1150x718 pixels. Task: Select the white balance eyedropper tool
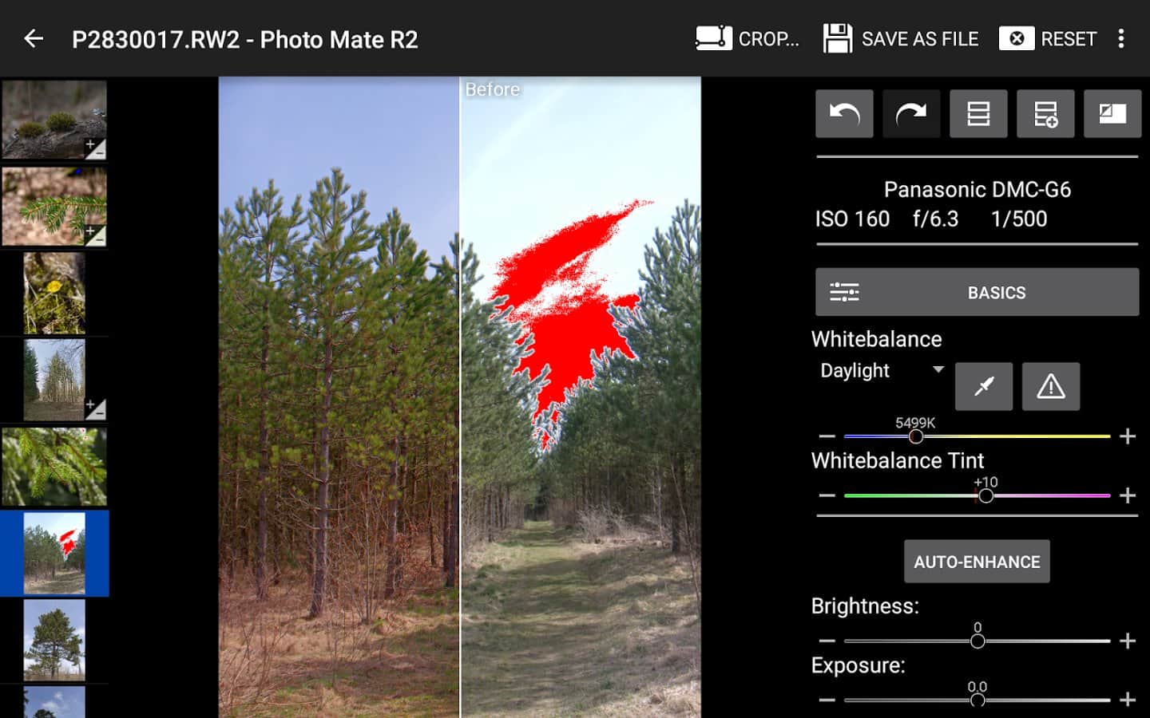click(x=984, y=386)
